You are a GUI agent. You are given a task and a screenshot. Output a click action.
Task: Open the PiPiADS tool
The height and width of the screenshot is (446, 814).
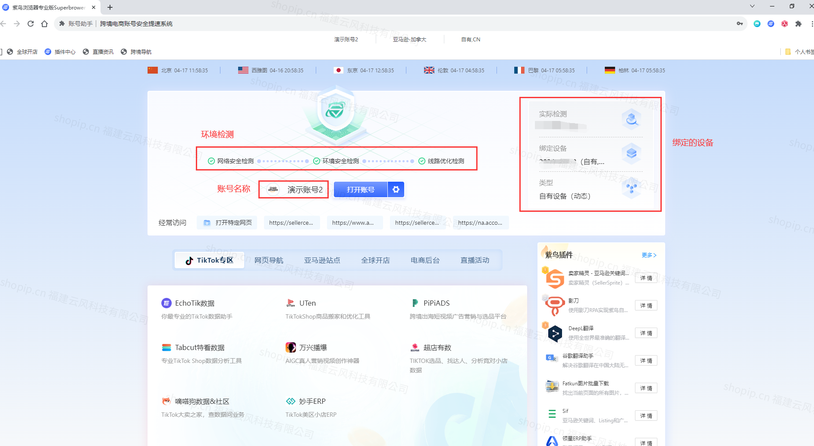tap(430, 303)
